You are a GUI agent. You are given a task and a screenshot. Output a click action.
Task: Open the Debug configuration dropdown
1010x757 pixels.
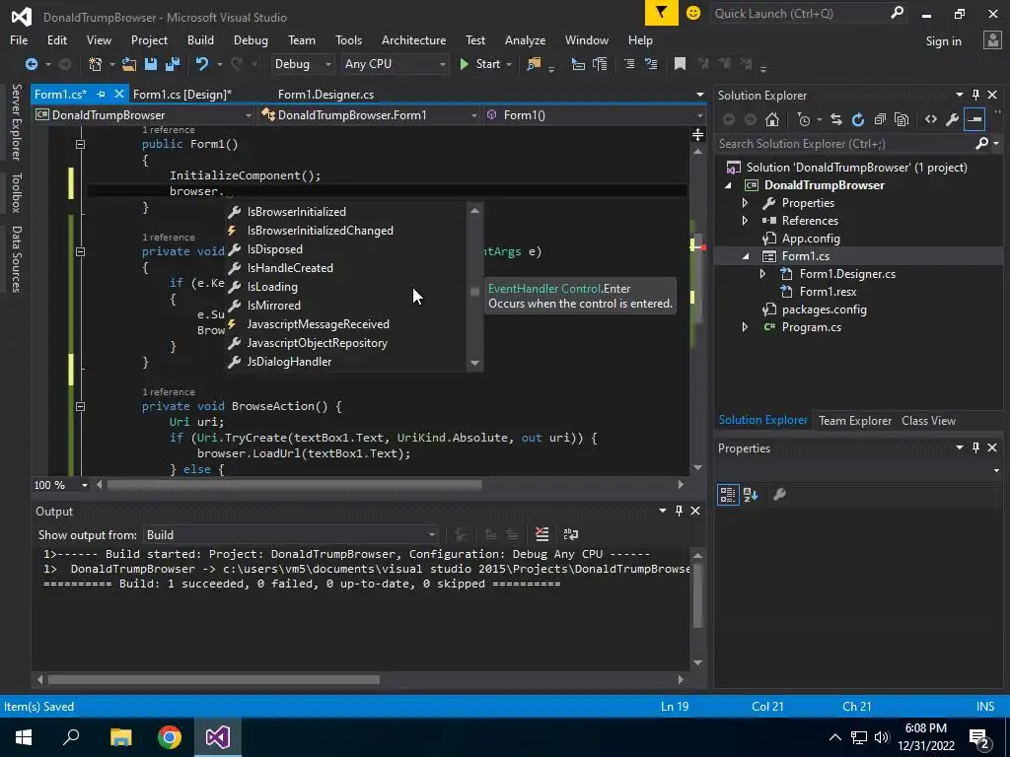[x=303, y=64]
